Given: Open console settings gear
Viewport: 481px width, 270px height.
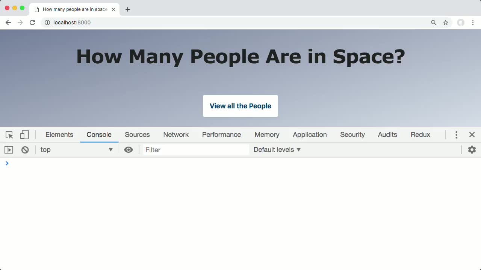Looking at the screenshot, I should pyautogui.click(x=472, y=150).
